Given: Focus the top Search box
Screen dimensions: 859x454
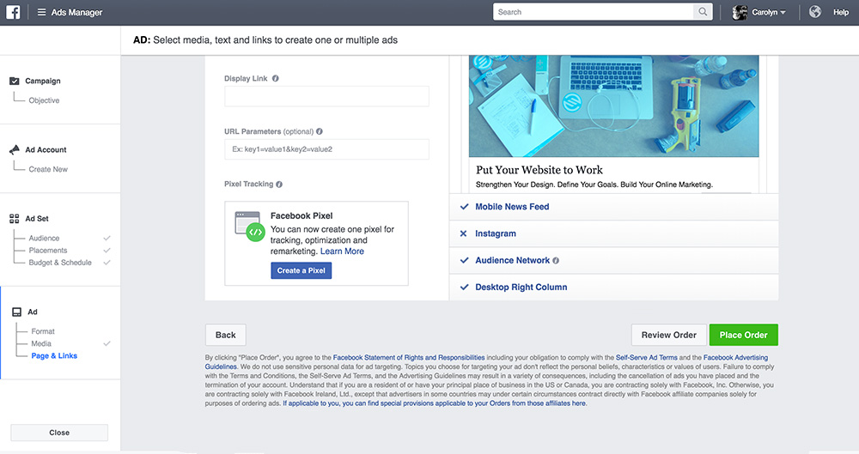Looking at the screenshot, I should [x=594, y=11].
